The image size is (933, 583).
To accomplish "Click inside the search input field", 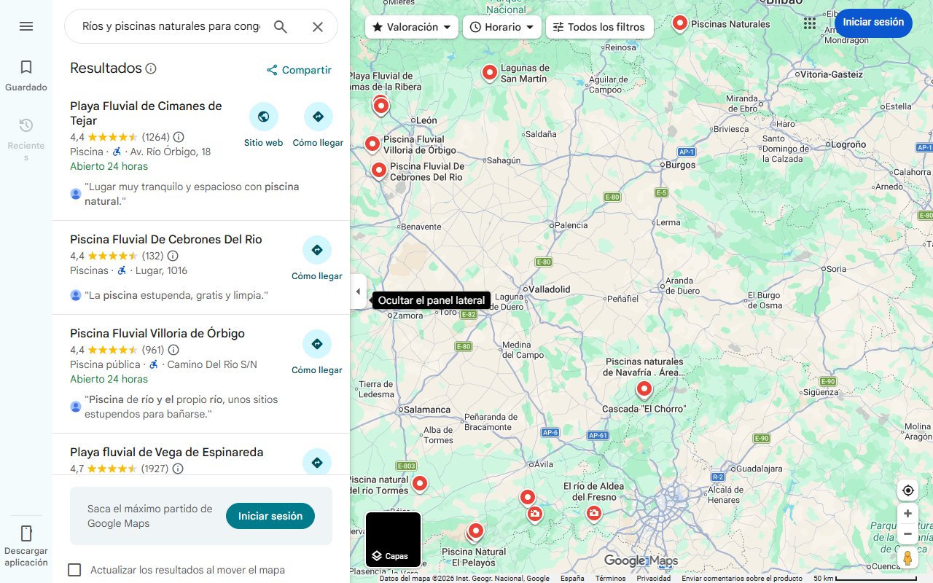I will pyautogui.click(x=171, y=27).
